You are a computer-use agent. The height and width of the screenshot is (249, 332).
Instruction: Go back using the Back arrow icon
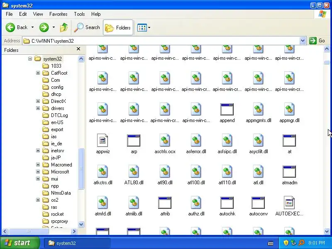[10, 27]
